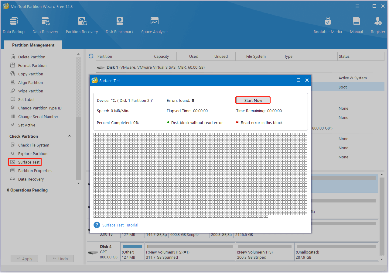Sort by the Unused column header
This screenshot has width=389, height=273.
point(221,56)
